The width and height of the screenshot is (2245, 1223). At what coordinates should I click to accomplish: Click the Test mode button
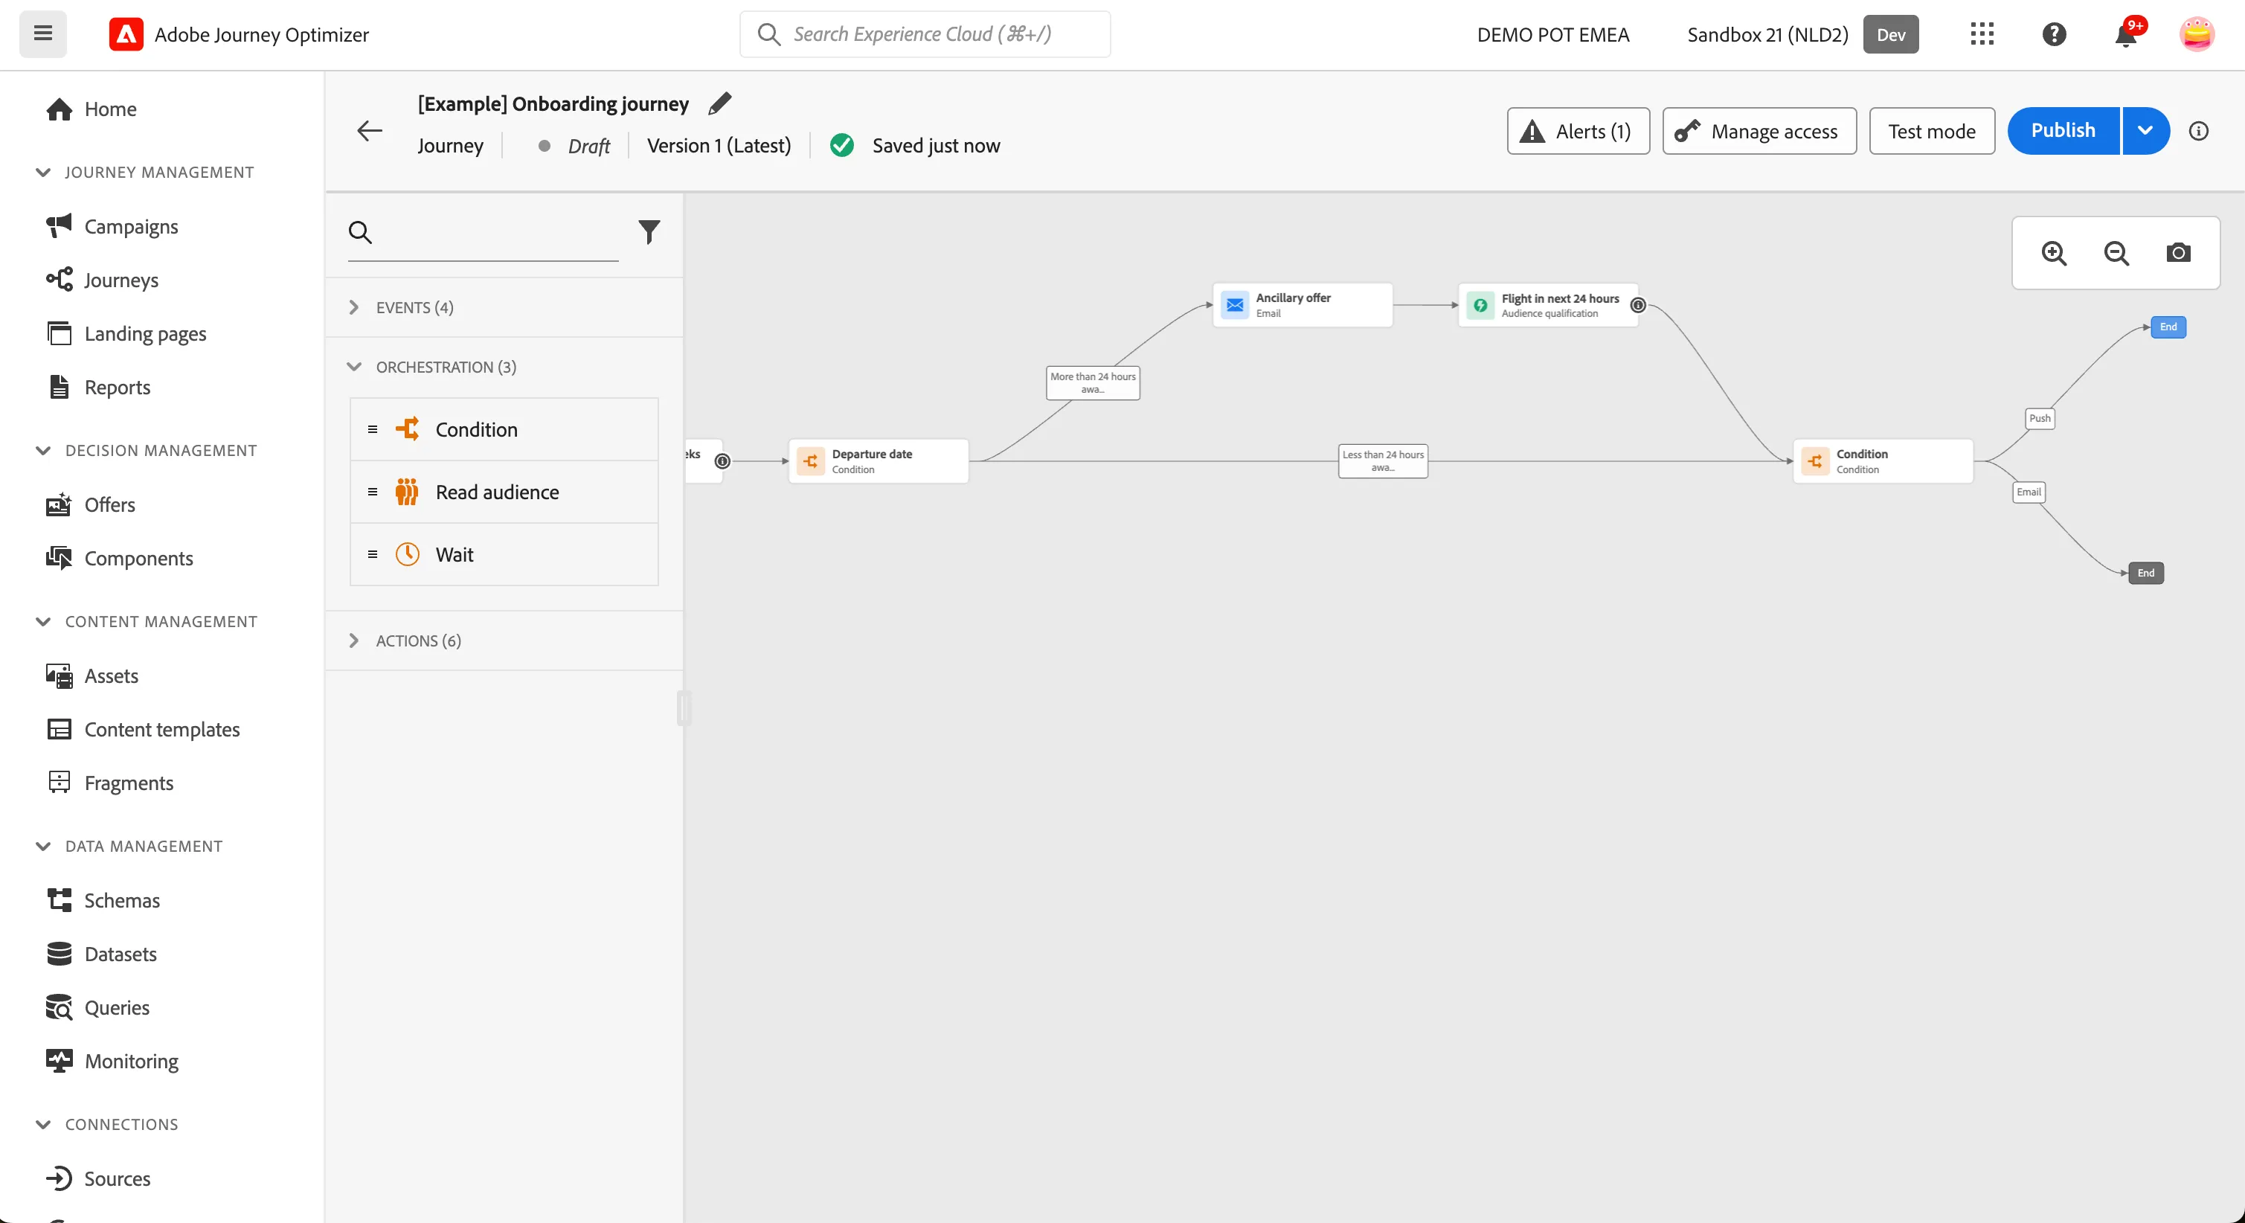(x=1931, y=131)
